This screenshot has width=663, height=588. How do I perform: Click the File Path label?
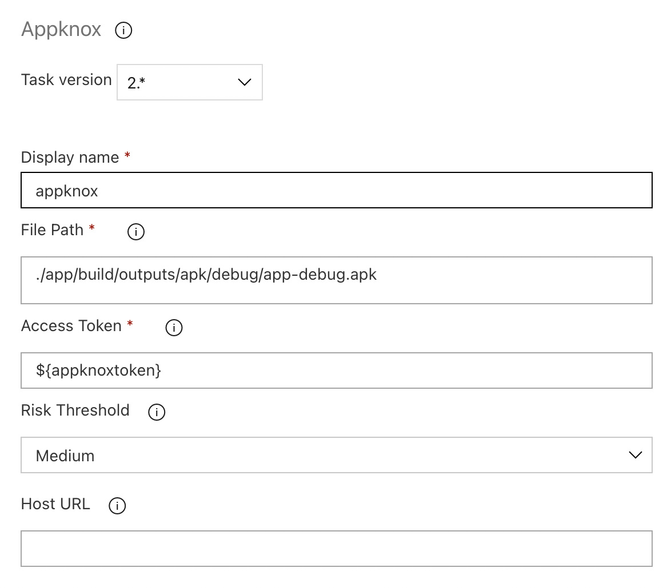(x=53, y=230)
